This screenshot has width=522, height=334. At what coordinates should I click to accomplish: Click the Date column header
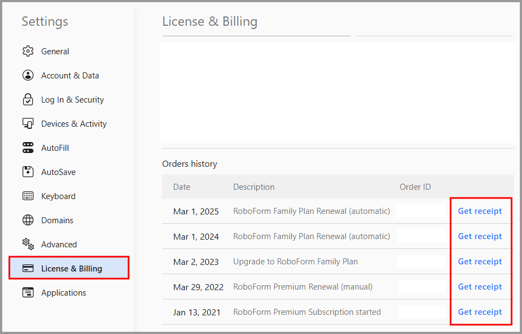click(x=181, y=187)
